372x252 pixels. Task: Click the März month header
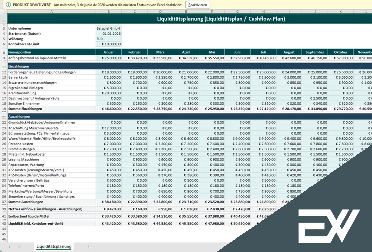coord(160,52)
